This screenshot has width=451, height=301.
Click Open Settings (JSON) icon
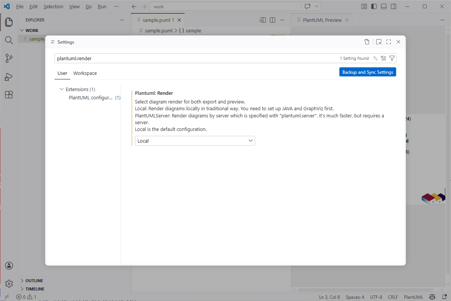click(367, 42)
